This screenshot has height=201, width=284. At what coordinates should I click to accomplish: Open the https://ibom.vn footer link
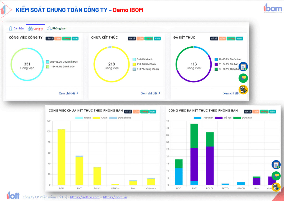(115, 197)
